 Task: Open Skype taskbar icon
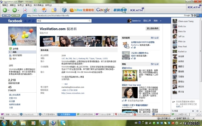coord(63,123)
